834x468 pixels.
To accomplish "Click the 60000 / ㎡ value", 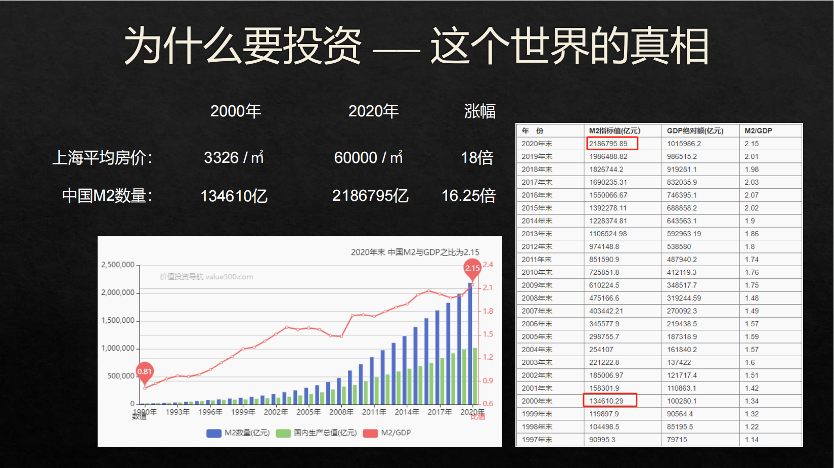I will tap(368, 157).
